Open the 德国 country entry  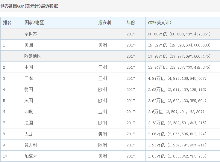coord(29,89)
